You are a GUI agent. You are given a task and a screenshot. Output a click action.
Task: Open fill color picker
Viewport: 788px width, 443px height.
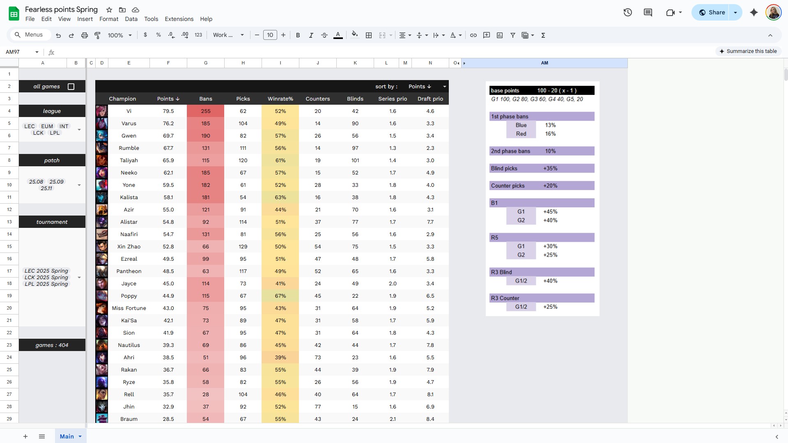click(355, 35)
